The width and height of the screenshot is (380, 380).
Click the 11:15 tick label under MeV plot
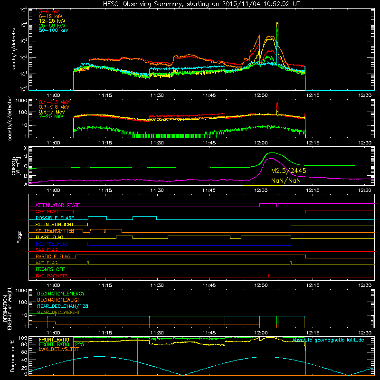click(105, 143)
